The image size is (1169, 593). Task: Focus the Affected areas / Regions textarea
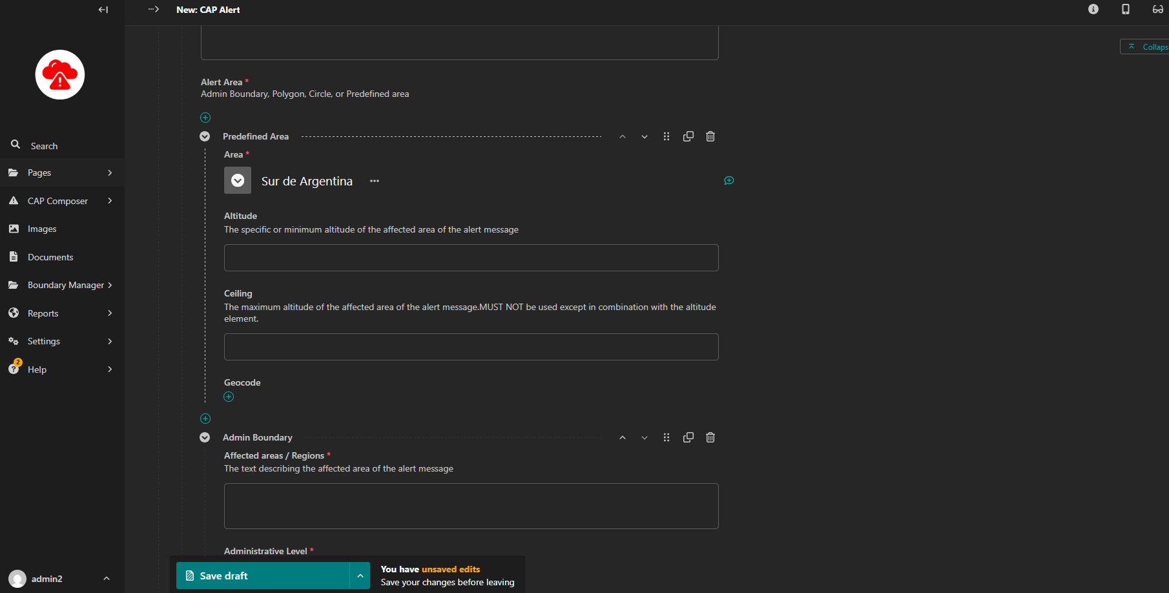click(x=471, y=506)
